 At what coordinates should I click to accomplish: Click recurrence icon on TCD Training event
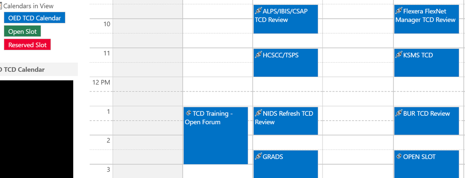(x=188, y=113)
